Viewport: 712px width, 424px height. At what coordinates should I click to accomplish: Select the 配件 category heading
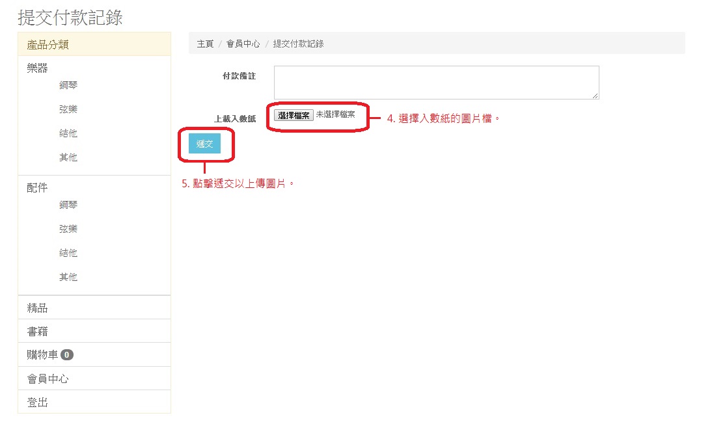click(x=37, y=187)
